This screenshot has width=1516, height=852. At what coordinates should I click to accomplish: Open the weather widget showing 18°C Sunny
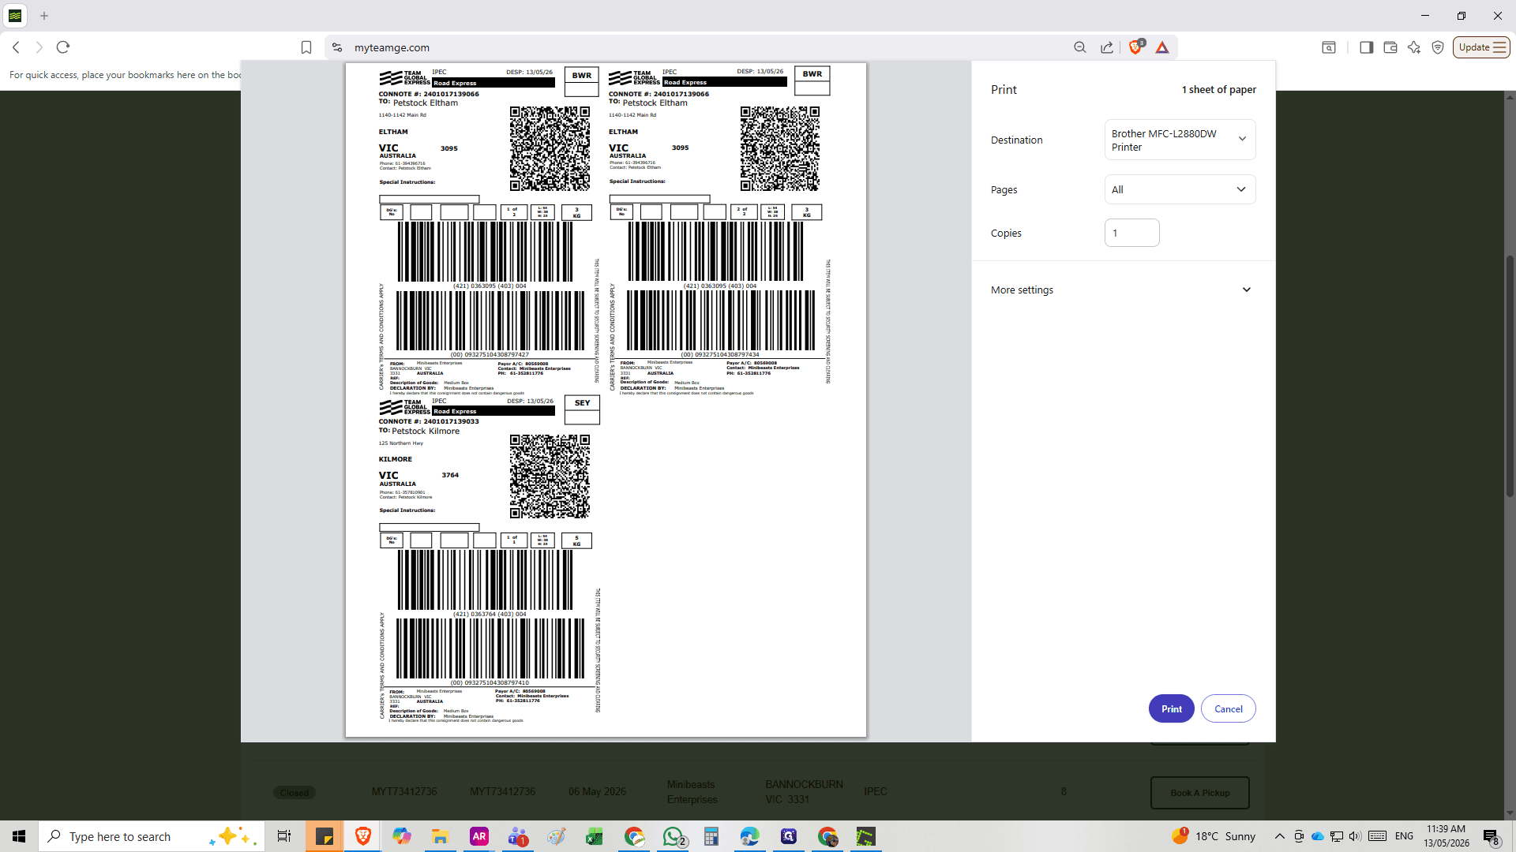point(1213,836)
